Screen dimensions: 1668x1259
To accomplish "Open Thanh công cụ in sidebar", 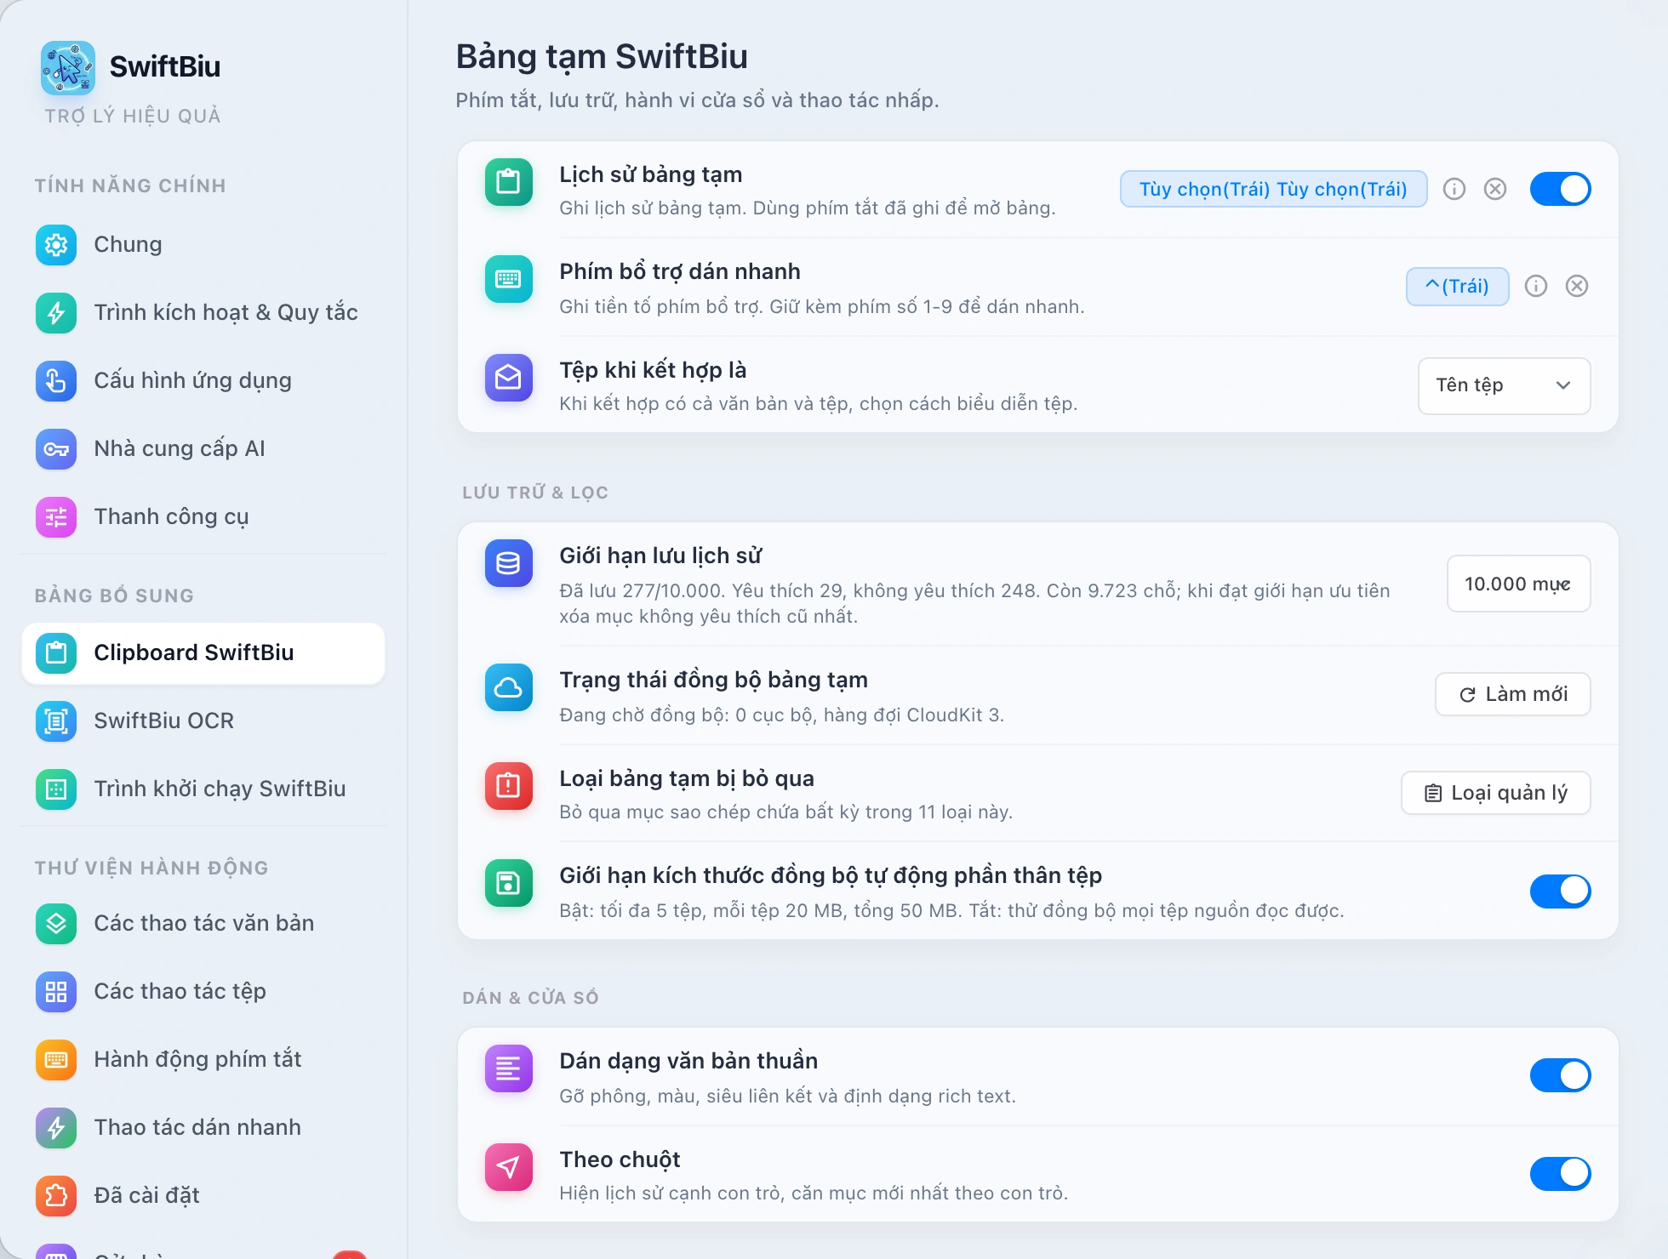I will pos(203,517).
